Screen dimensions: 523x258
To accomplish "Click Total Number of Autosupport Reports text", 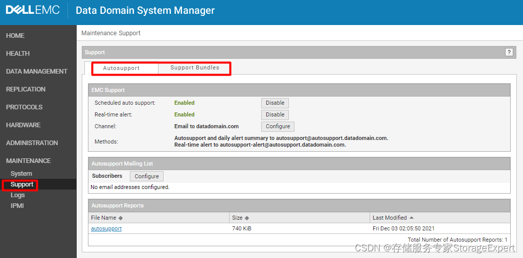I will 458,240.
